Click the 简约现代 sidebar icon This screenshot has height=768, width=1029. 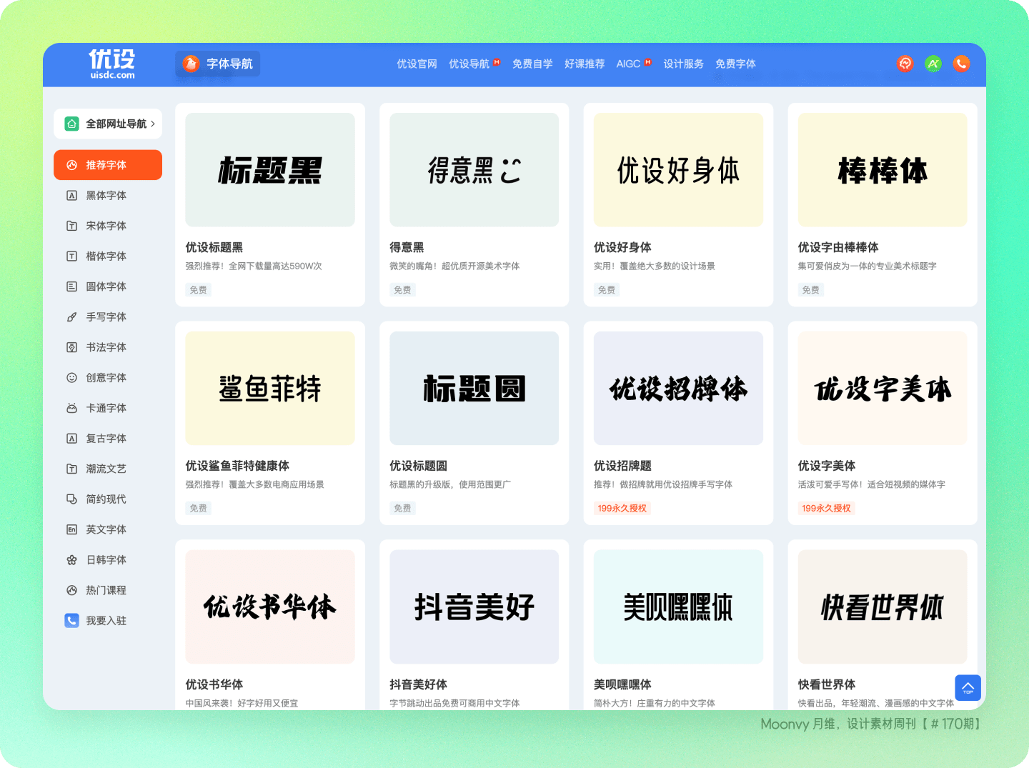71,499
